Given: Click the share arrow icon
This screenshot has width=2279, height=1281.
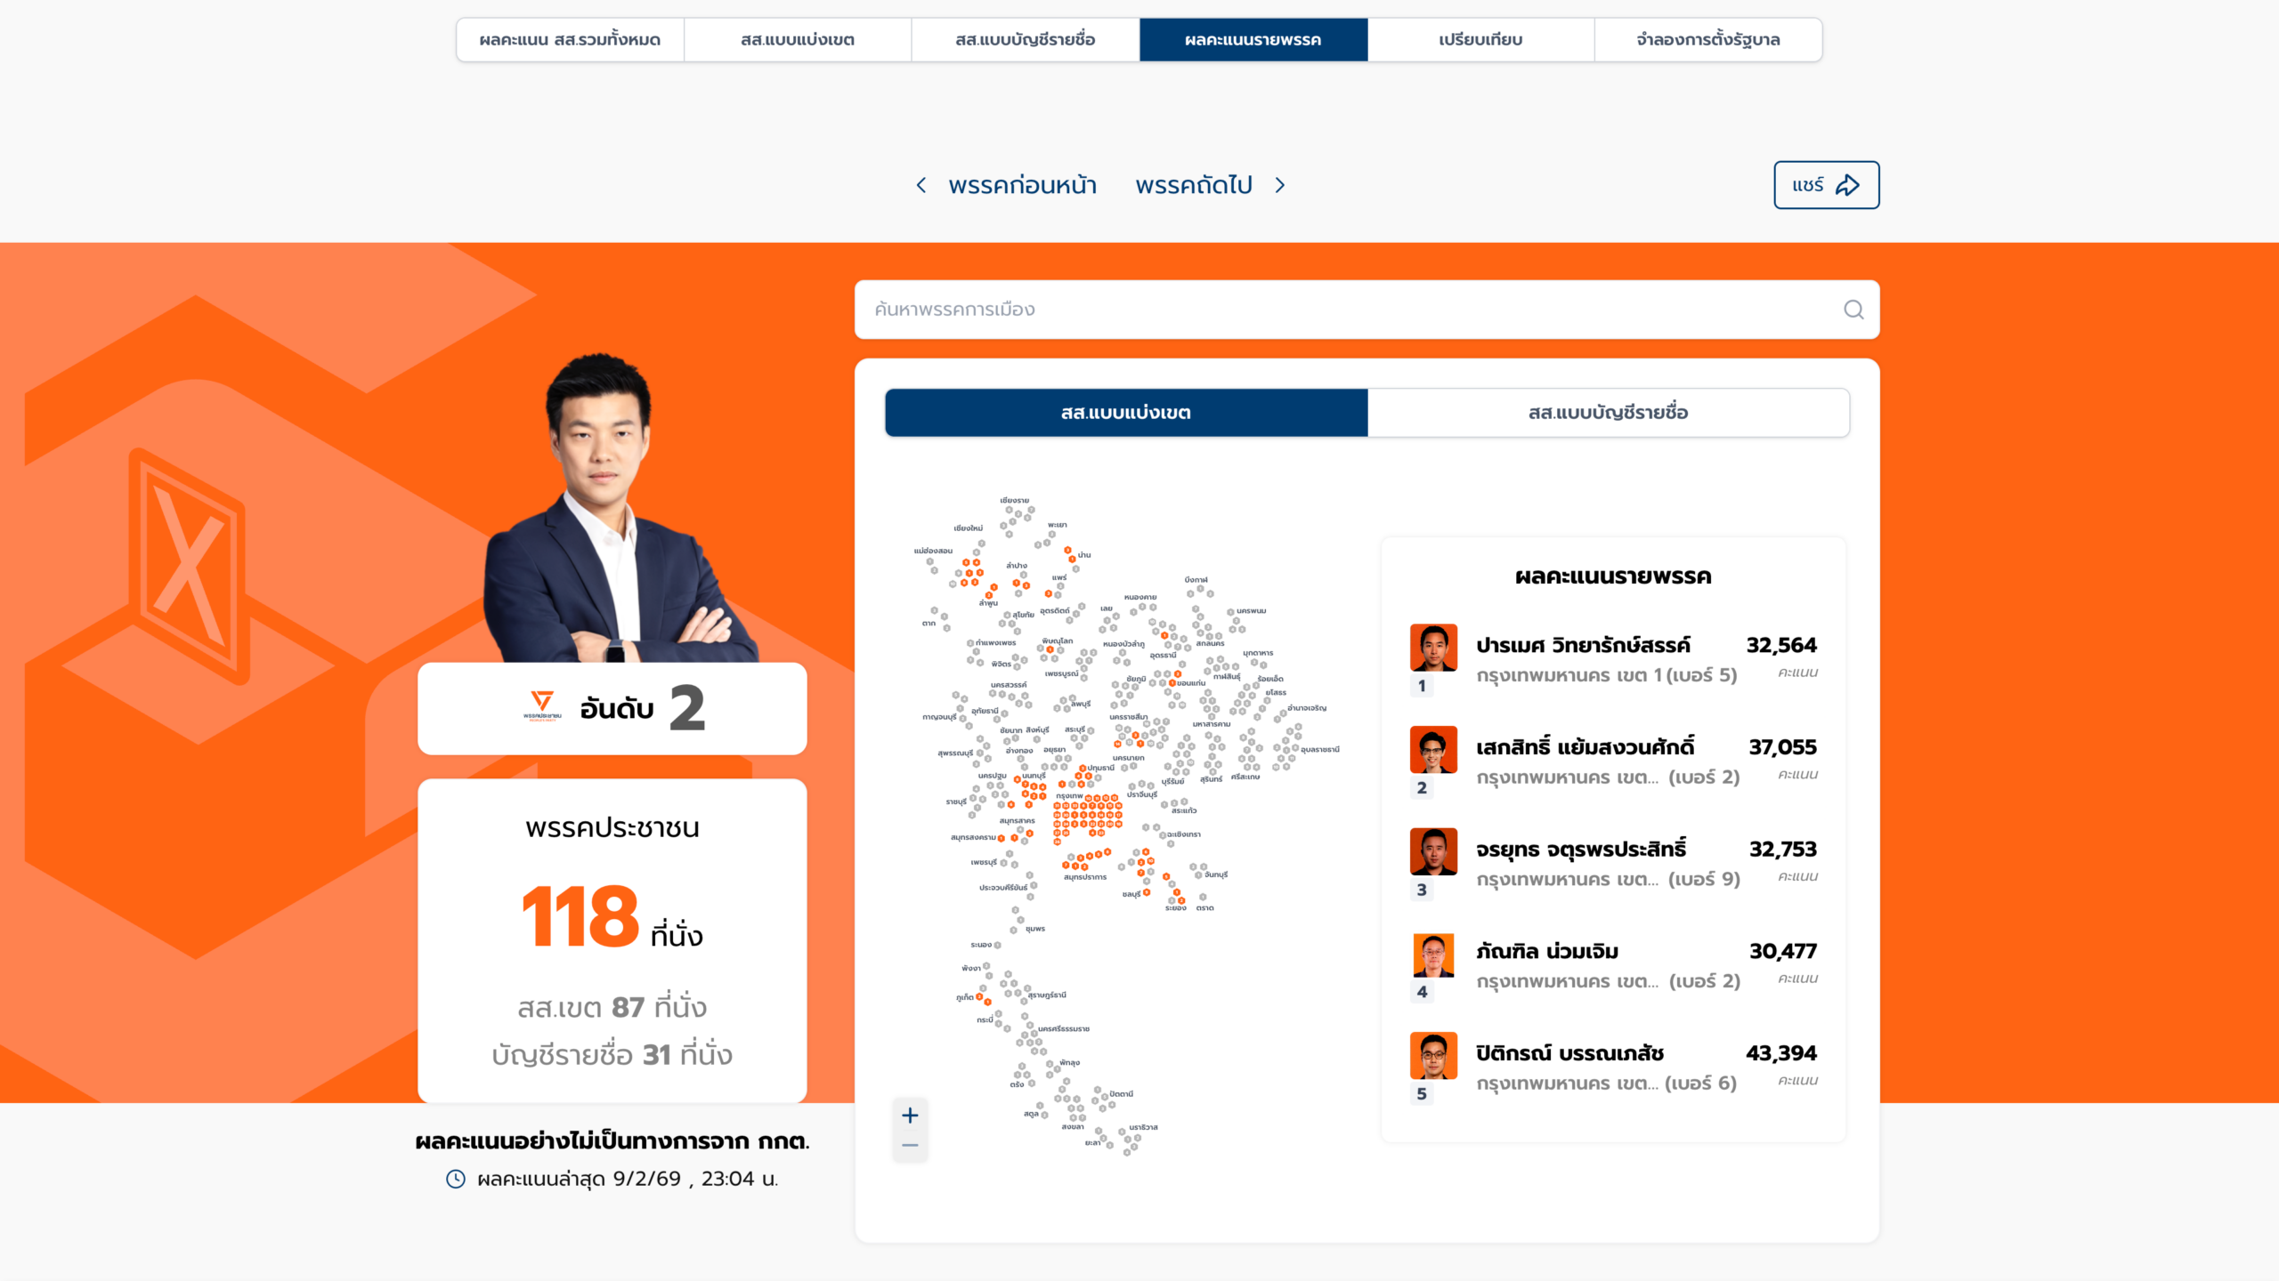Looking at the screenshot, I should coord(1848,185).
